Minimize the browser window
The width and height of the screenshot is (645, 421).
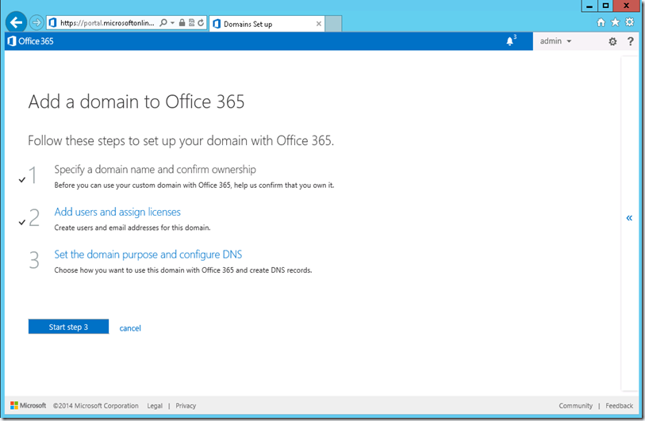click(x=589, y=6)
